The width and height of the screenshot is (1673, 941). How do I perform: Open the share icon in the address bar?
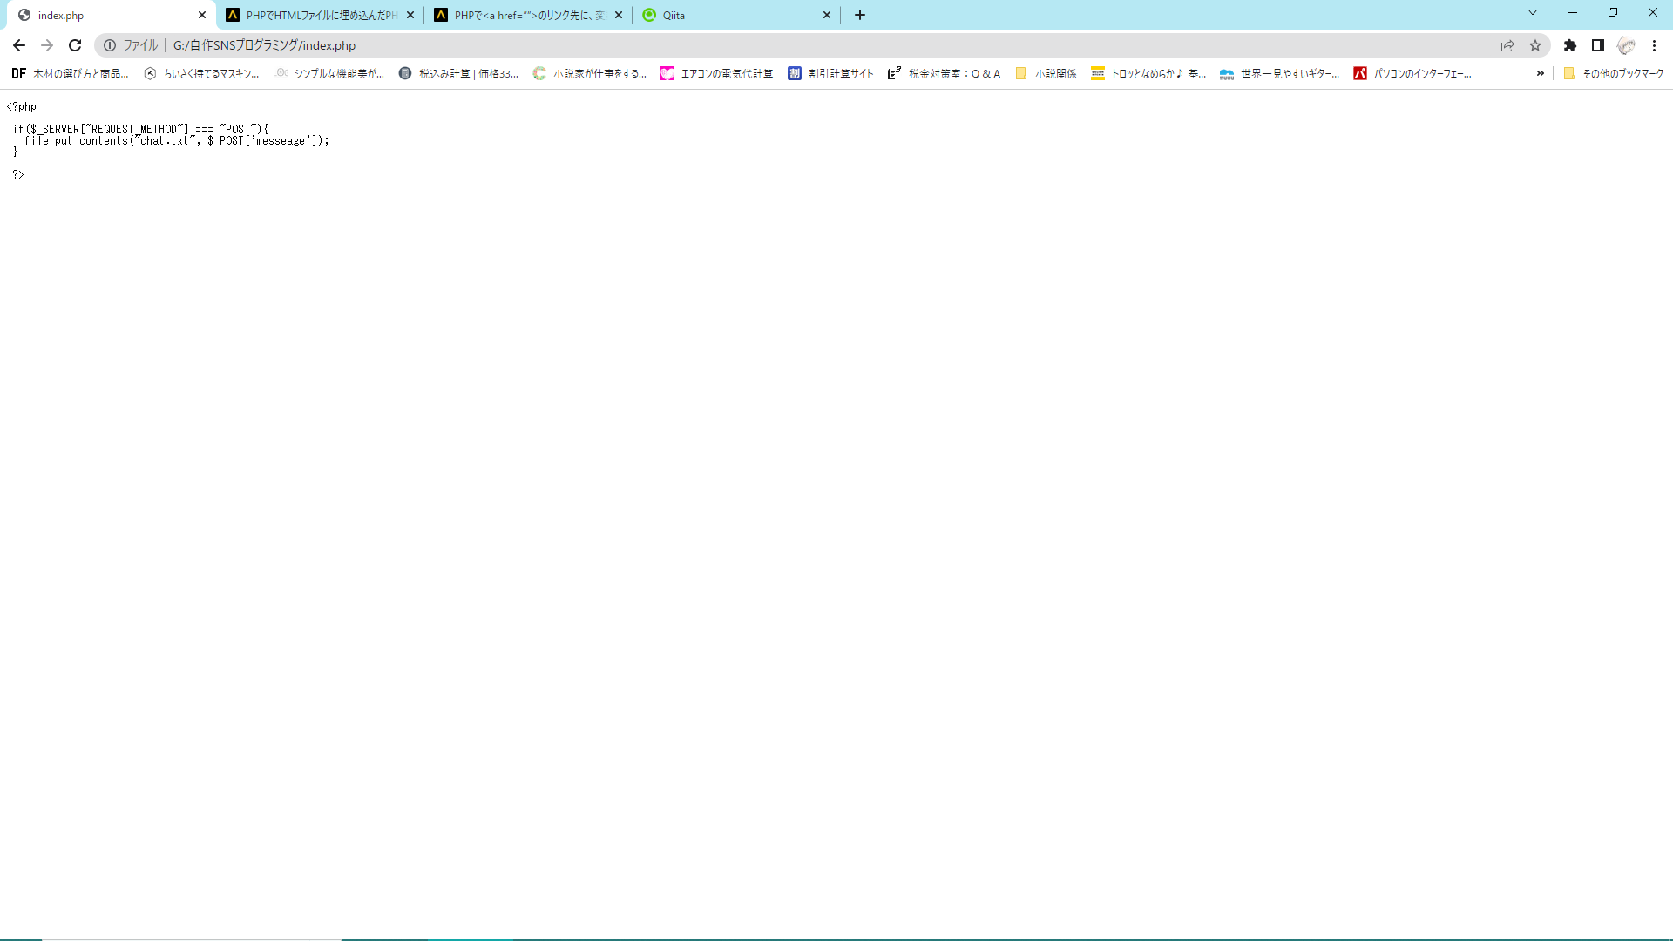click(1507, 45)
